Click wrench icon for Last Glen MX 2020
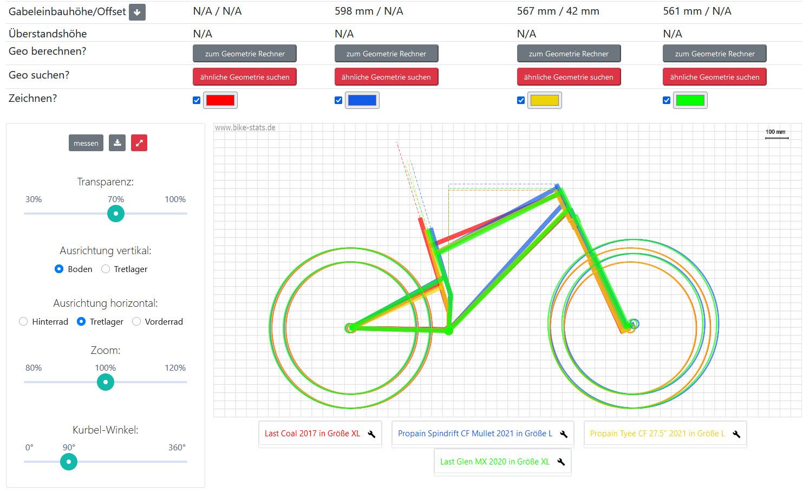 [561, 462]
